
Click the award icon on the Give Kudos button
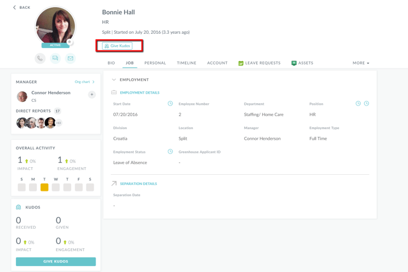(x=107, y=46)
